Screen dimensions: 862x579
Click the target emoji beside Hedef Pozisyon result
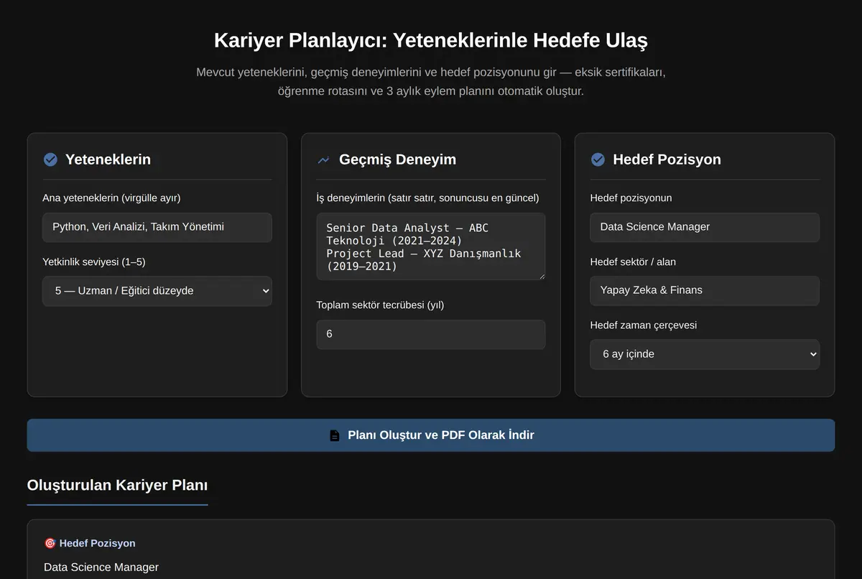[50, 543]
